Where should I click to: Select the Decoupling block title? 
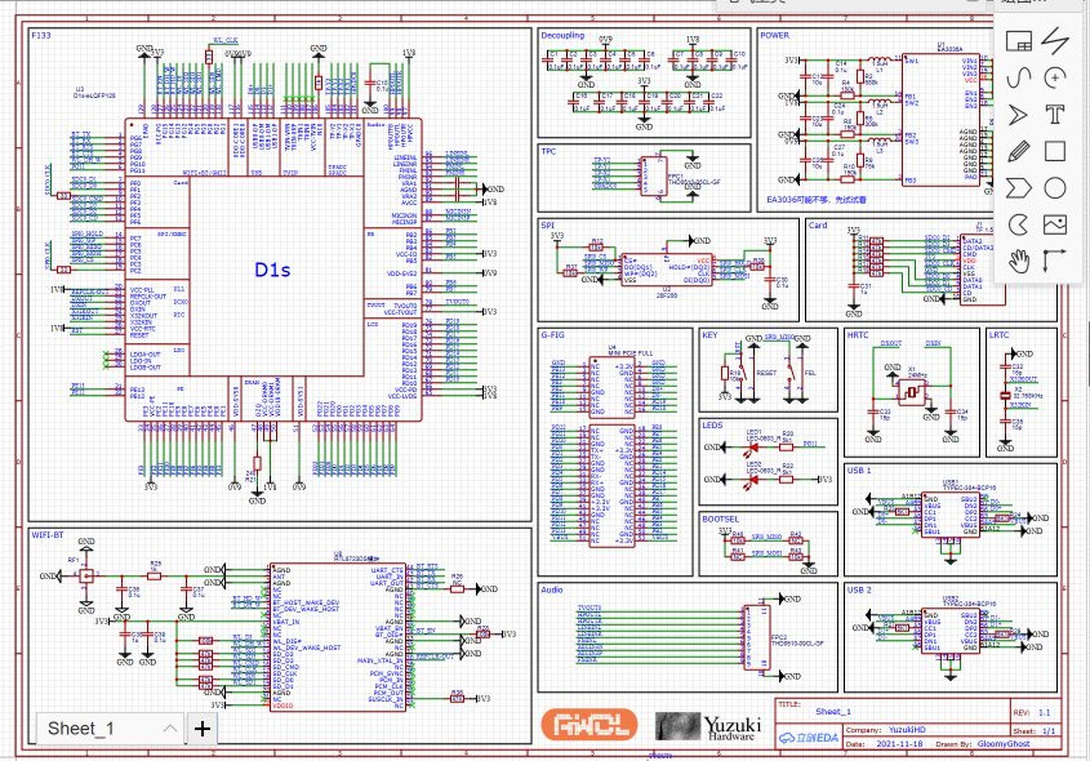563,35
